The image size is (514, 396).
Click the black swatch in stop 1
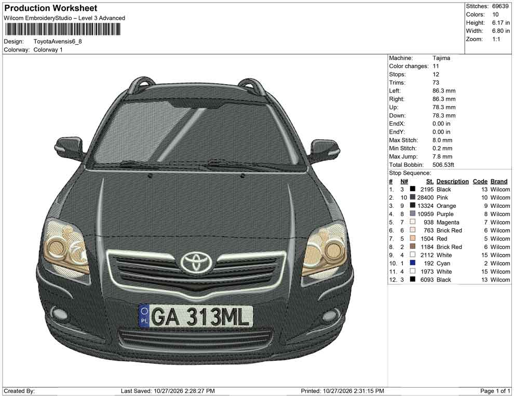coord(413,189)
